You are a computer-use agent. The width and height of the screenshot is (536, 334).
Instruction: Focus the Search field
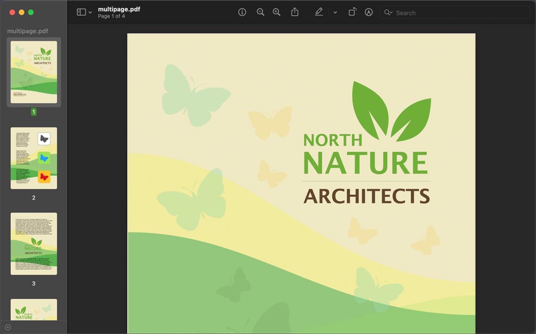tap(454, 13)
